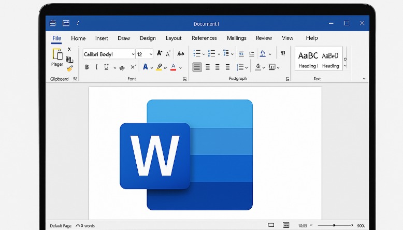The width and height of the screenshot is (403, 230).
Task: Click the Word logo on the page
Action: [x=186, y=155]
